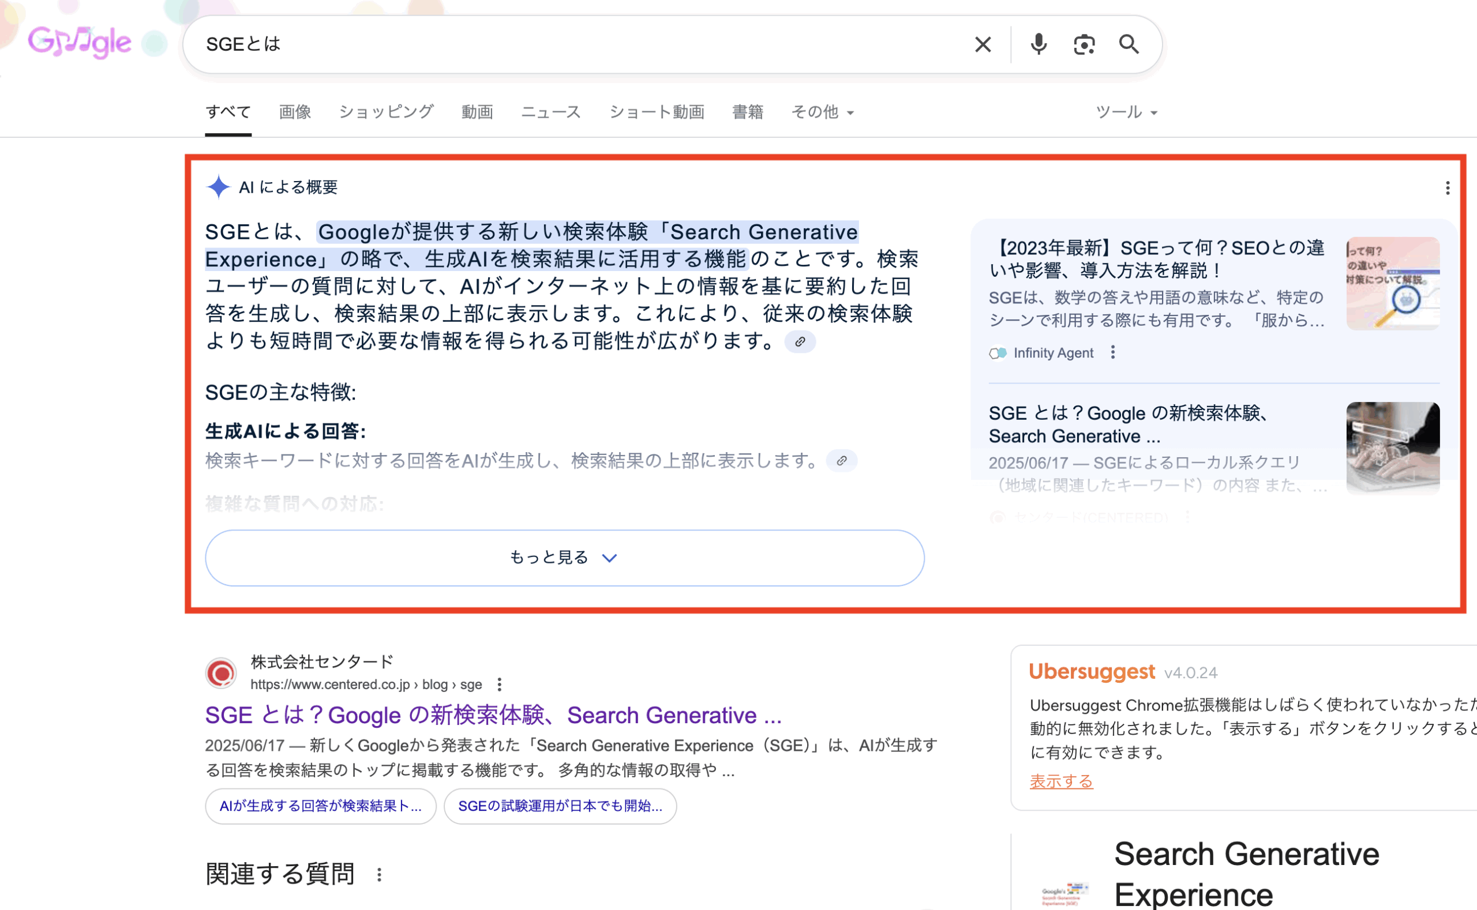Click the AIが生成する回答が検索結果ト... chip
This screenshot has width=1477, height=910.
point(320,806)
